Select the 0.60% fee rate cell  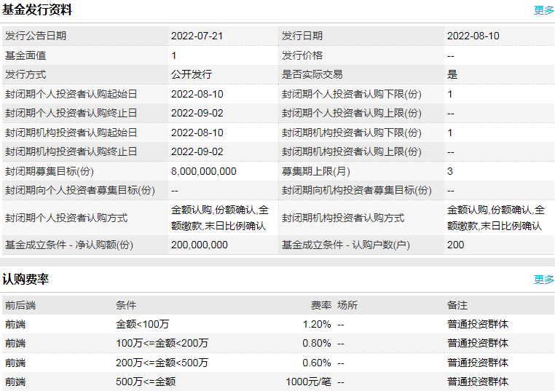(x=317, y=363)
